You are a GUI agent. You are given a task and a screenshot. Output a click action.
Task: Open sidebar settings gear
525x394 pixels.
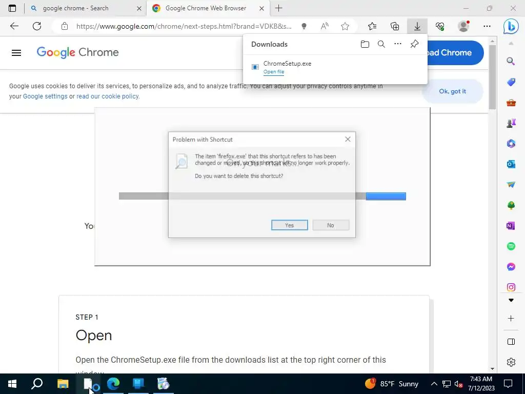point(511,362)
